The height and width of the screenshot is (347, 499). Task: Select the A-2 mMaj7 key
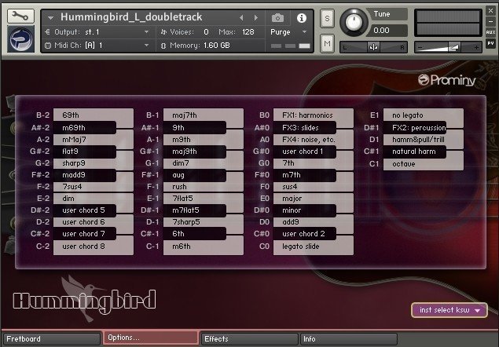point(94,140)
